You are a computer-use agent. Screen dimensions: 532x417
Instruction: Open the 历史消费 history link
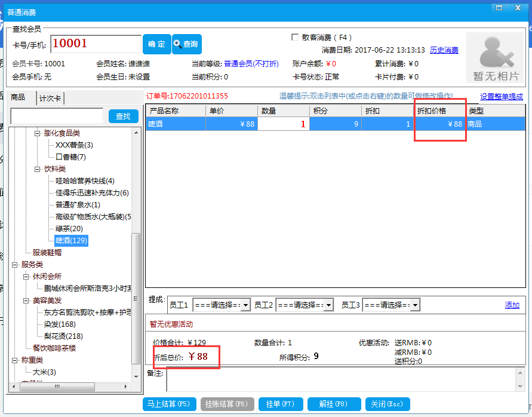(444, 50)
